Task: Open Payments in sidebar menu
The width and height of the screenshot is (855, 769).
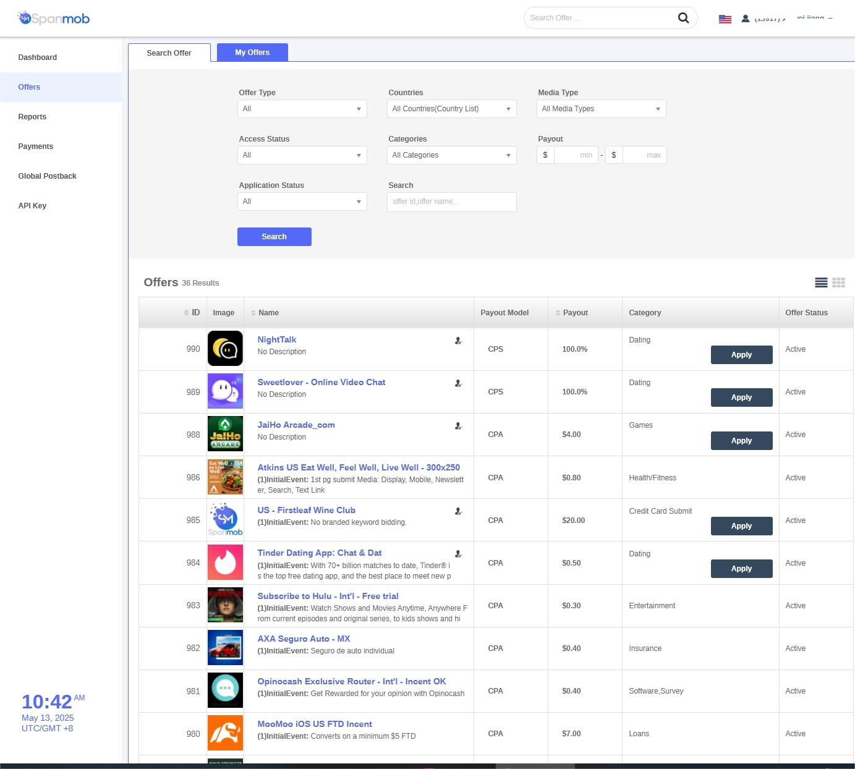Action: coord(61,147)
